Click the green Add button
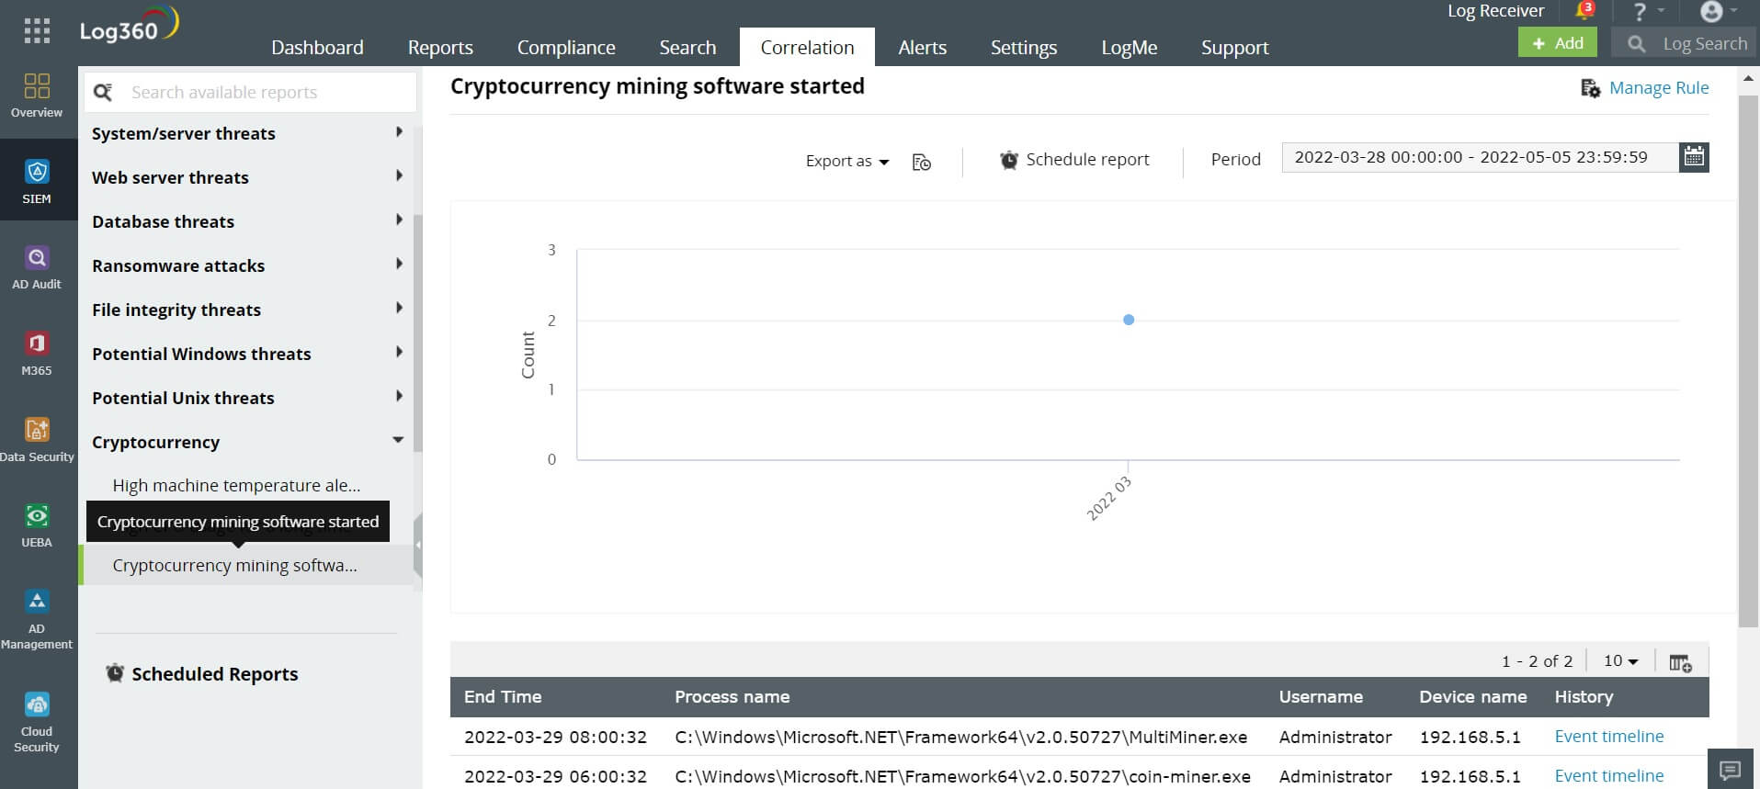The image size is (1760, 789). [x=1557, y=43]
